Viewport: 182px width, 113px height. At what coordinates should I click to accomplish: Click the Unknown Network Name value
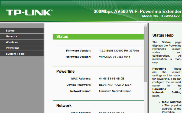coord(115,91)
